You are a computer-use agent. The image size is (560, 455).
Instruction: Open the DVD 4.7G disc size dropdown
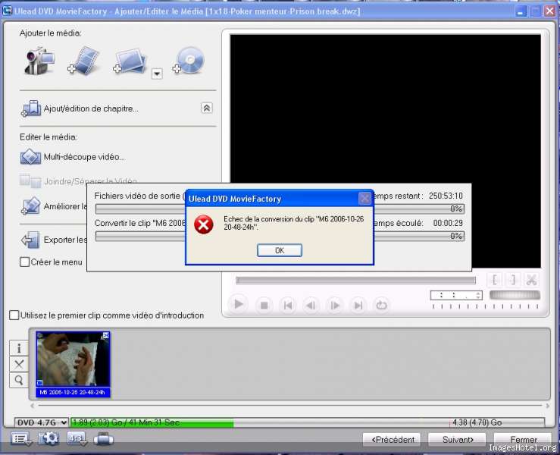tap(42, 422)
